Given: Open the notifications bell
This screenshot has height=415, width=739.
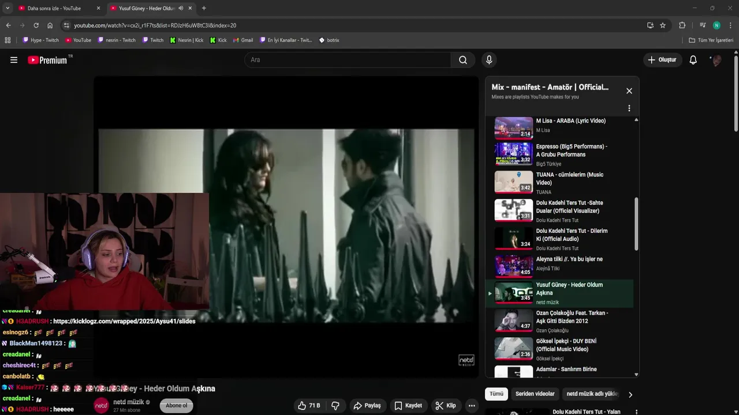Looking at the screenshot, I should [693, 60].
